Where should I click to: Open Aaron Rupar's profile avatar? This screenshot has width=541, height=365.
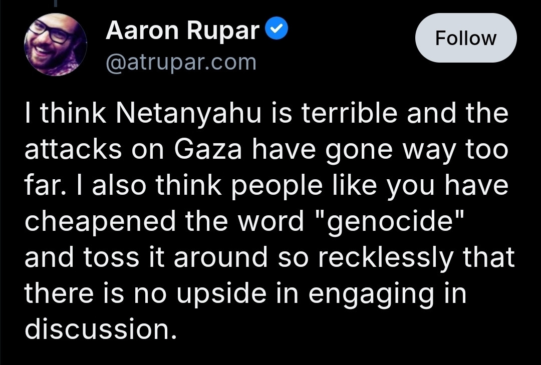click(55, 44)
